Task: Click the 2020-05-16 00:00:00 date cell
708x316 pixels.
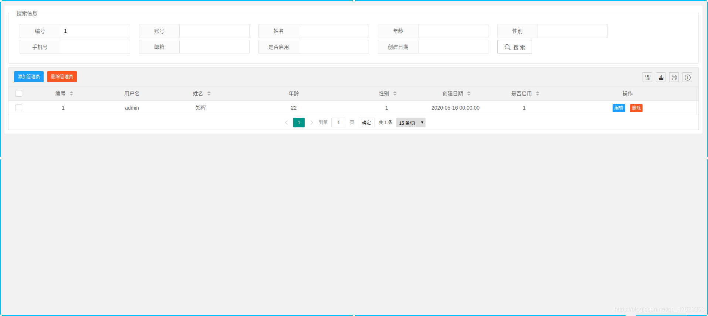Action: point(455,108)
